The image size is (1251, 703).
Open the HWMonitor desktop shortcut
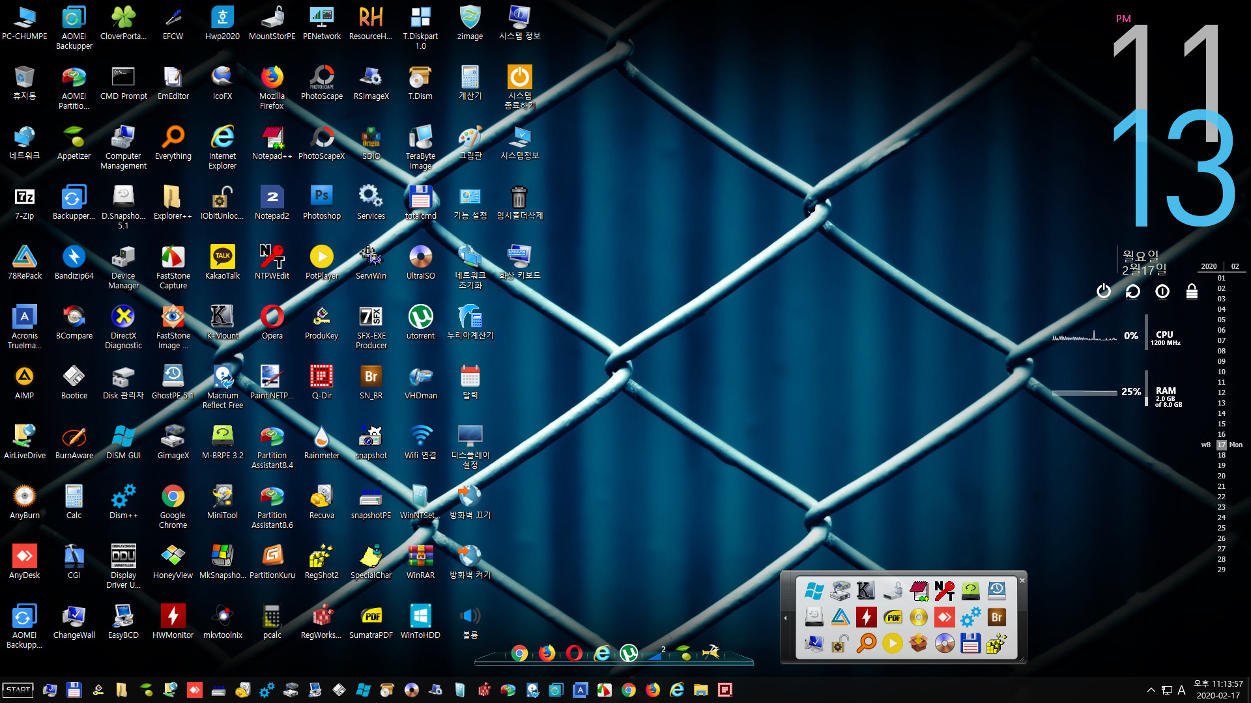tap(173, 622)
